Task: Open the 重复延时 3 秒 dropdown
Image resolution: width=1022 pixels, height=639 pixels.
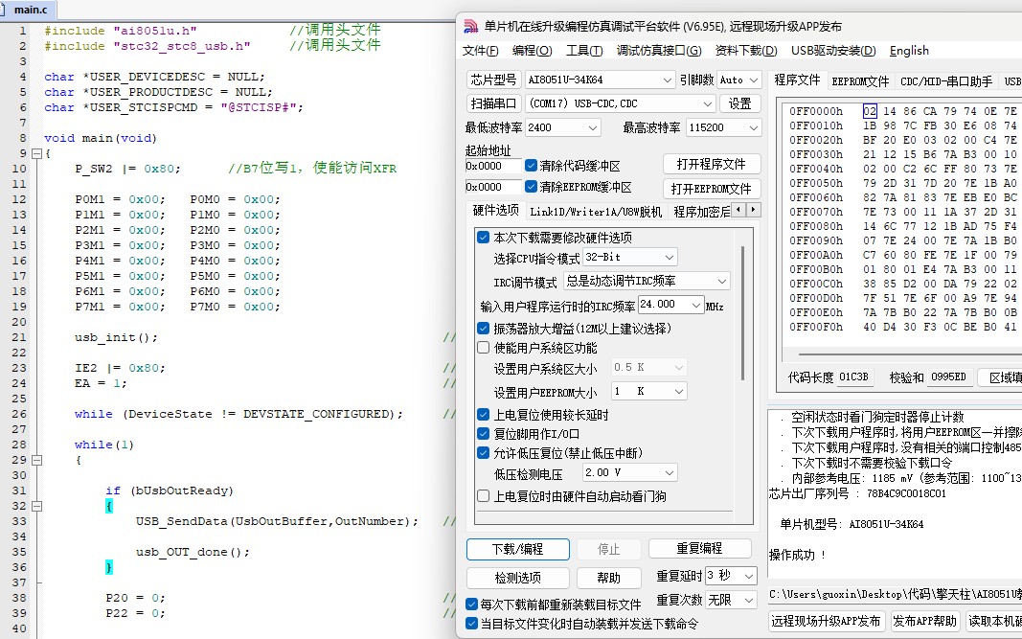Action: [x=731, y=576]
